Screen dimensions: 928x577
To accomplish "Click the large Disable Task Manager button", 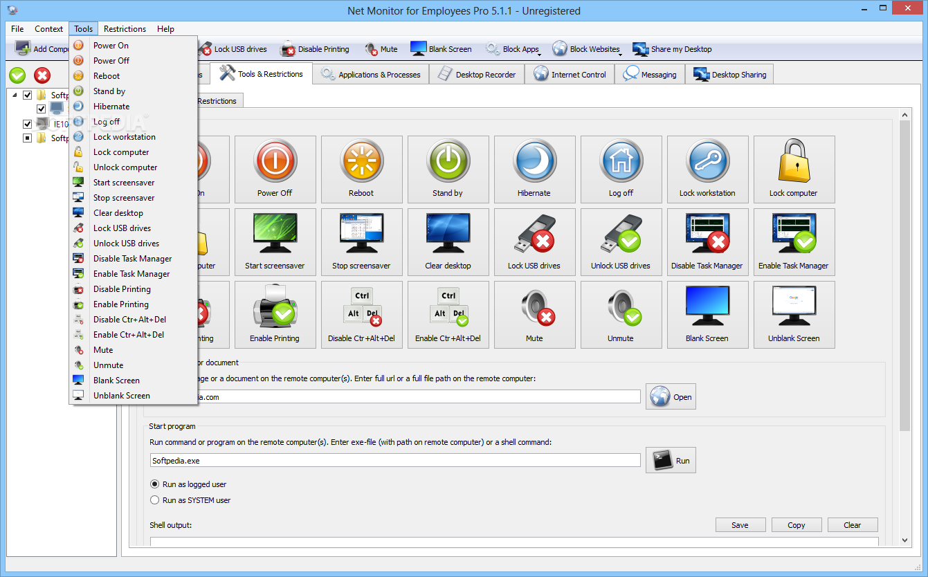I will point(707,241).
